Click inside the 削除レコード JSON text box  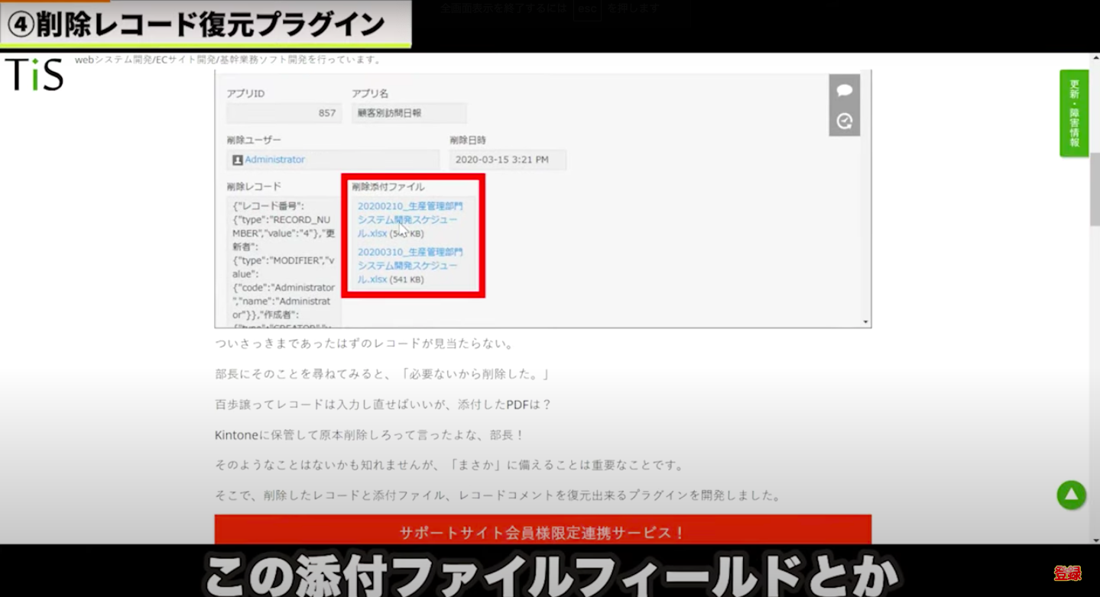[283, 260]
